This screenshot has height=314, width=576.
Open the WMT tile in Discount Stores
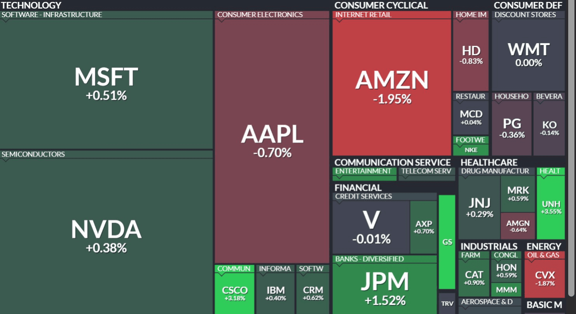(x=528, y=55)
